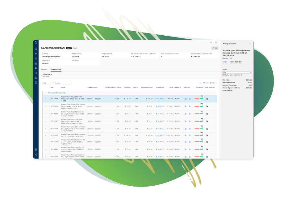The image size is (288, 201).
Task: Click the download arrow icon above table
Action: [x=200, y=83]
